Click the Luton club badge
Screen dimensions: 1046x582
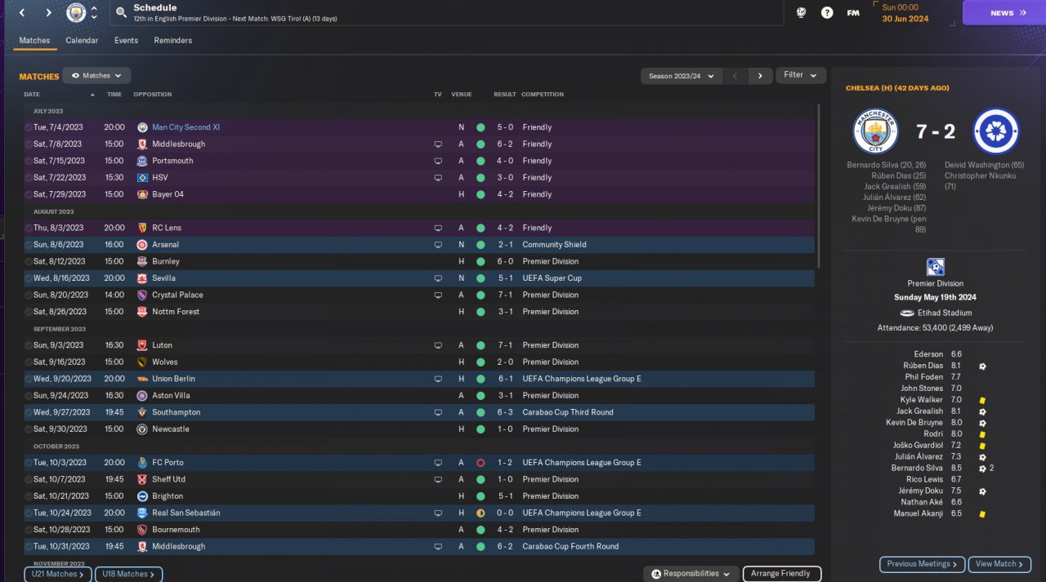142,345
